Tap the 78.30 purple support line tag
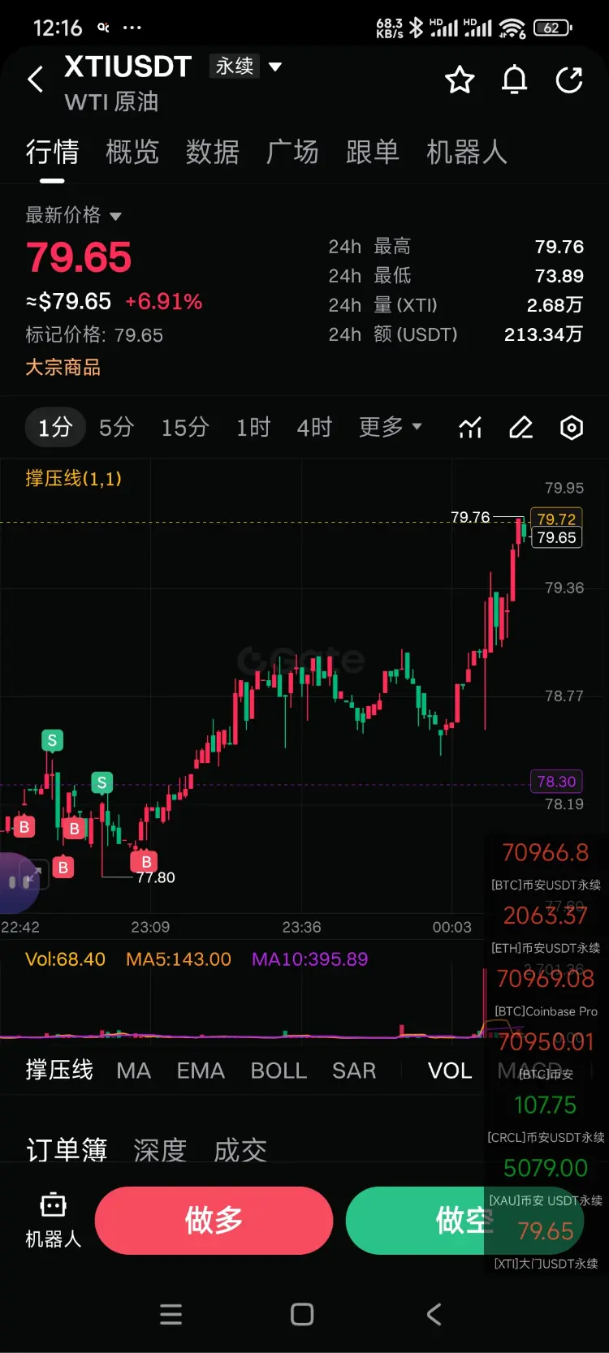 click(556, 782)
